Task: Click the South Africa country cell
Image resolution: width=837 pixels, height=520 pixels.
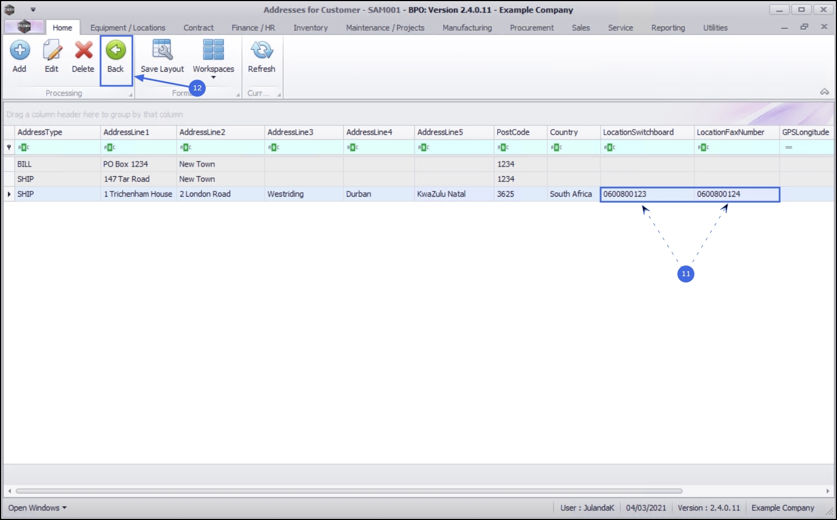Action: (x=574, y=194)
